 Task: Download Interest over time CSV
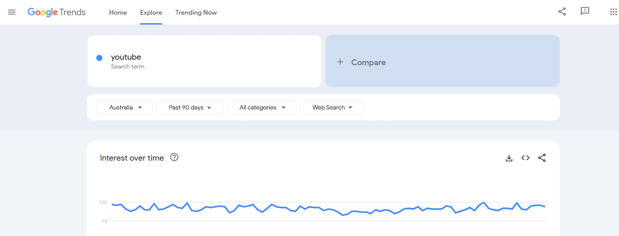509,158
